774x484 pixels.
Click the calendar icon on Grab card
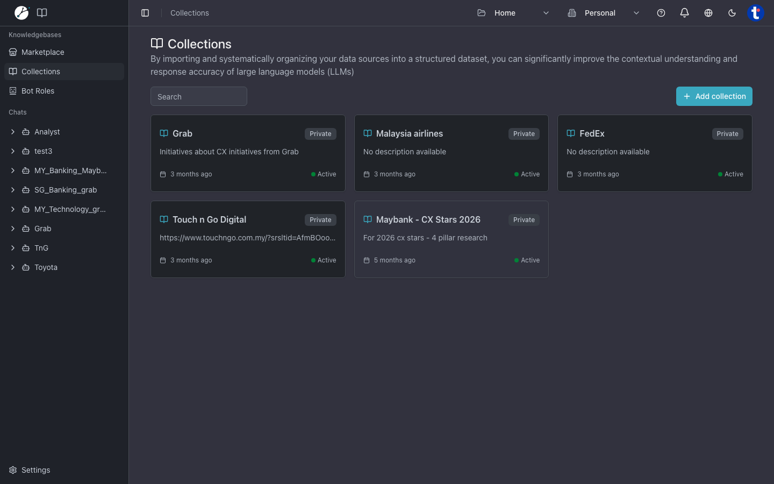click(163, 174)
